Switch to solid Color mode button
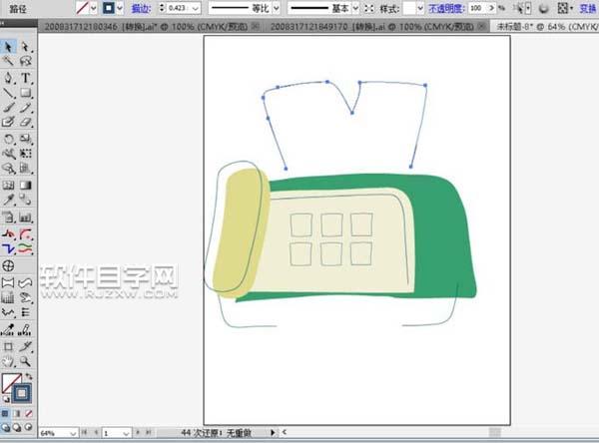 [x=7, y=410]
